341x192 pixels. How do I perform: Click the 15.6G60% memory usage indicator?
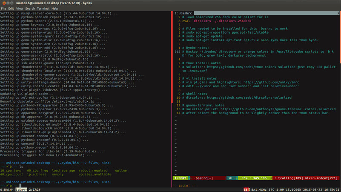tap(293, 189)
